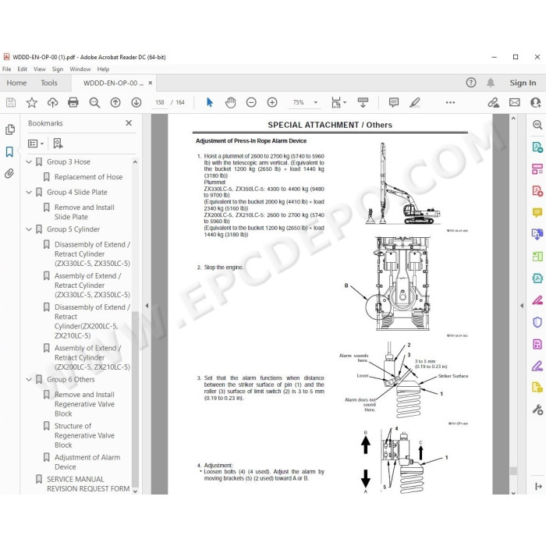
Task: Switch to the Home tab
Action: [x=16, y=83]
